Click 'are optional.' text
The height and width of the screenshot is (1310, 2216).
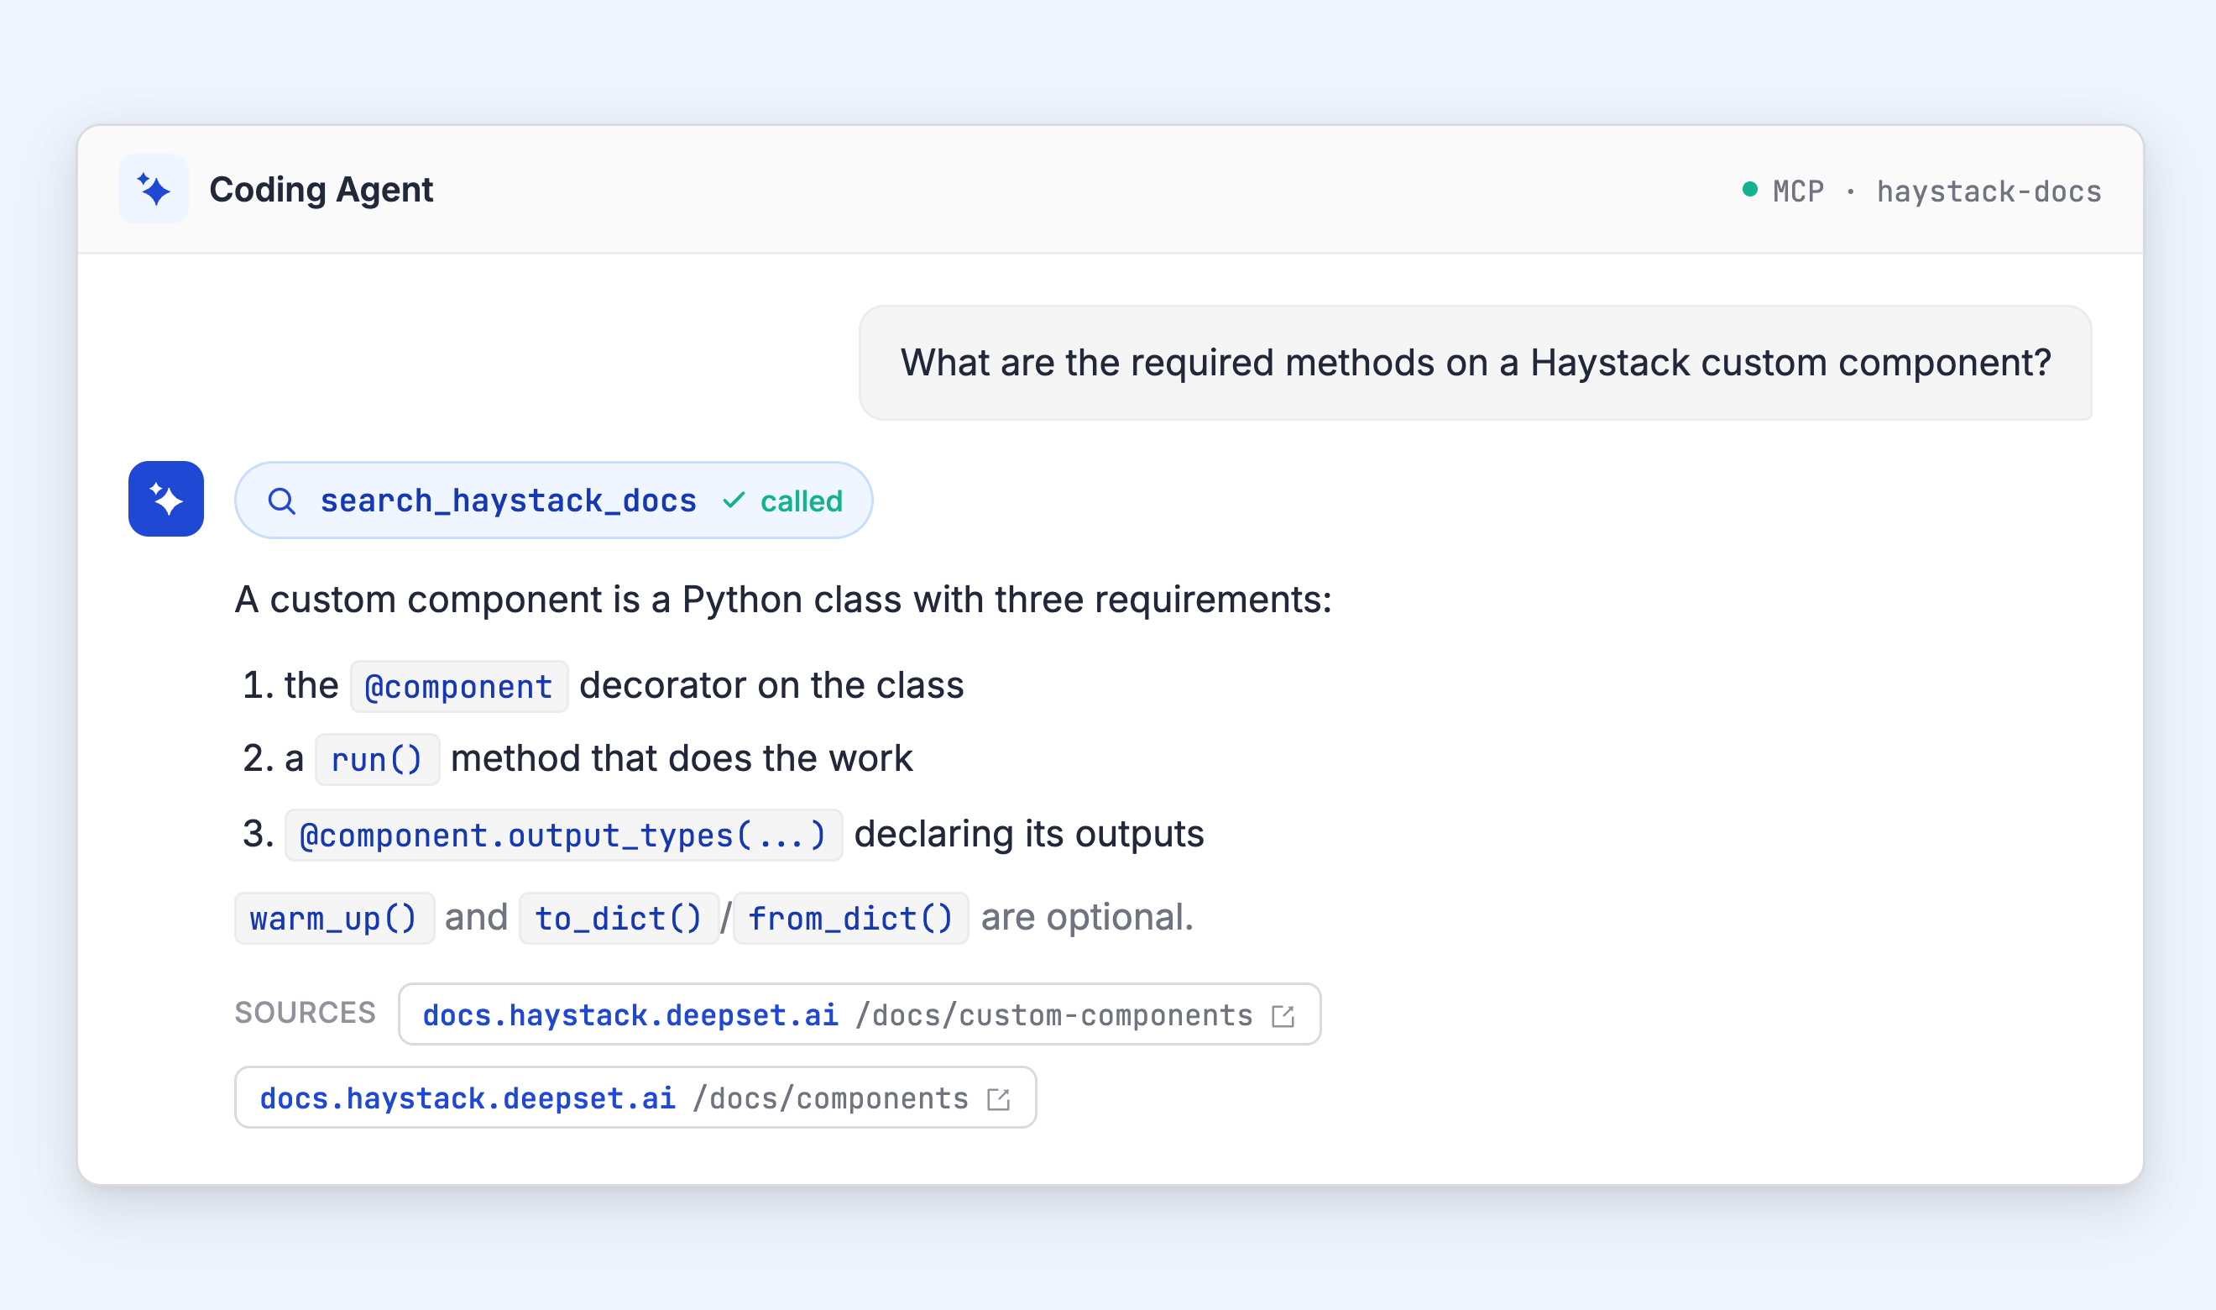pyautogui.click(x=1087, y=917)
